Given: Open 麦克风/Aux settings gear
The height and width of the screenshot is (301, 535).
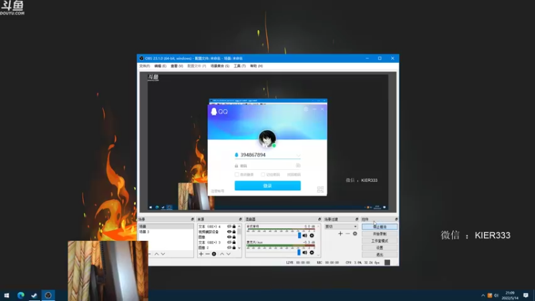Looking at the screenshot, I should (x=312, y=253).
